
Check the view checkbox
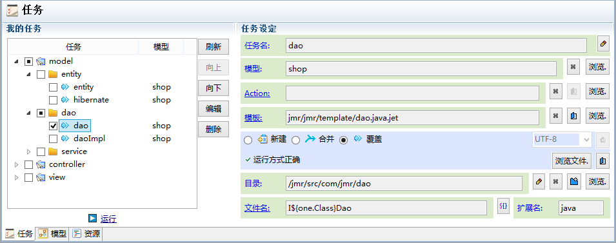28,177
